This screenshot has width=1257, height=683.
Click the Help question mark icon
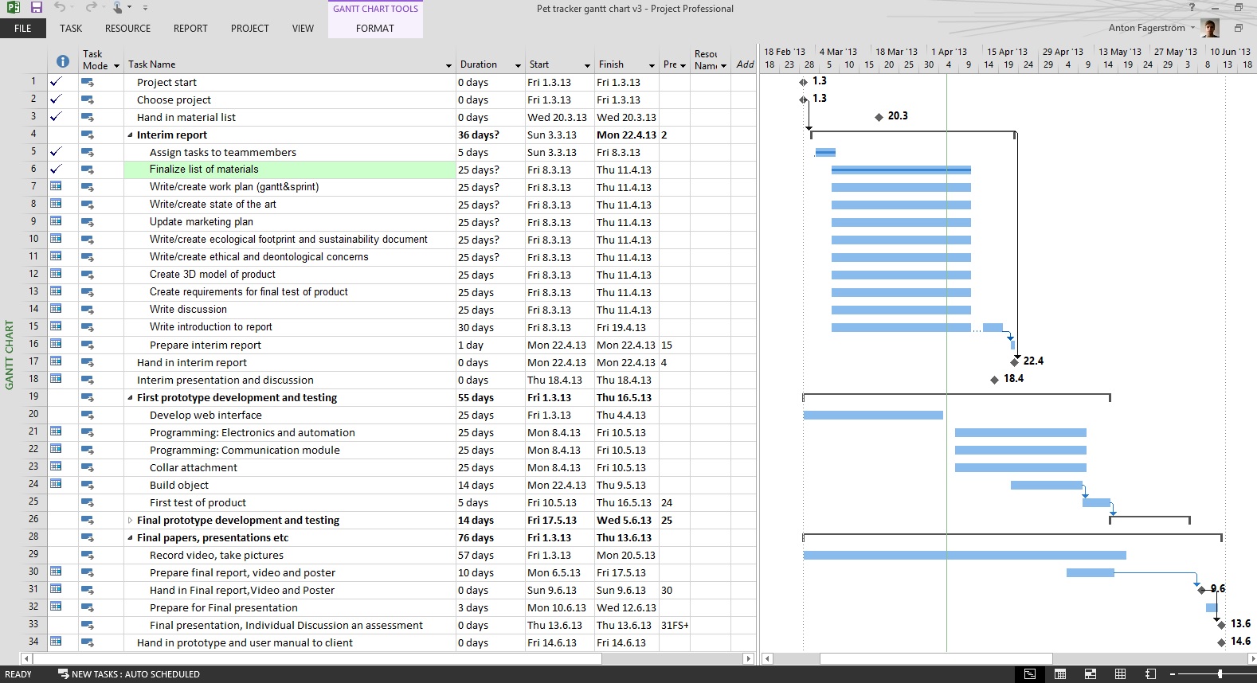coord(1192,7)
